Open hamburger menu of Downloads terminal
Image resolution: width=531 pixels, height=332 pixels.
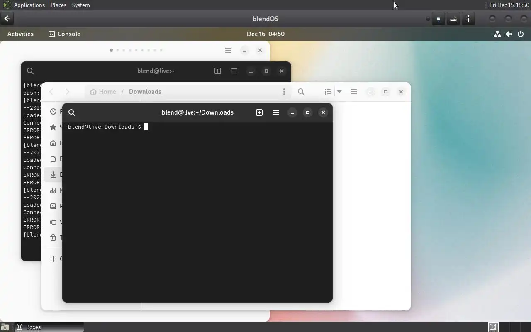[x=276, y=112]
